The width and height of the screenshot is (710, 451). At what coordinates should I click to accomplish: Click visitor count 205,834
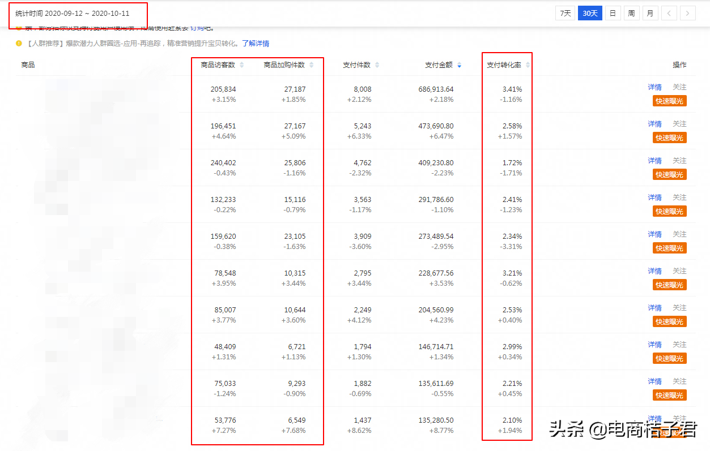(x=223, y=89)
